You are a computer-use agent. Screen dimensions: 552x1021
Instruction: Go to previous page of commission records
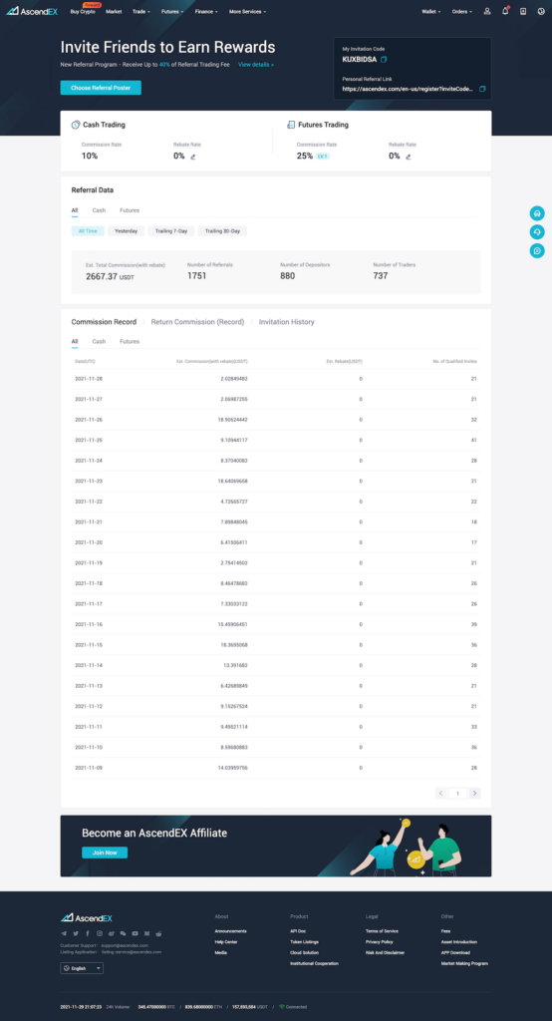(440, 793)
